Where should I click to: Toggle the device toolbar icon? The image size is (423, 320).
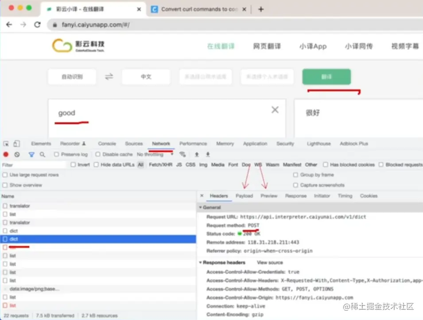point(16,144)
